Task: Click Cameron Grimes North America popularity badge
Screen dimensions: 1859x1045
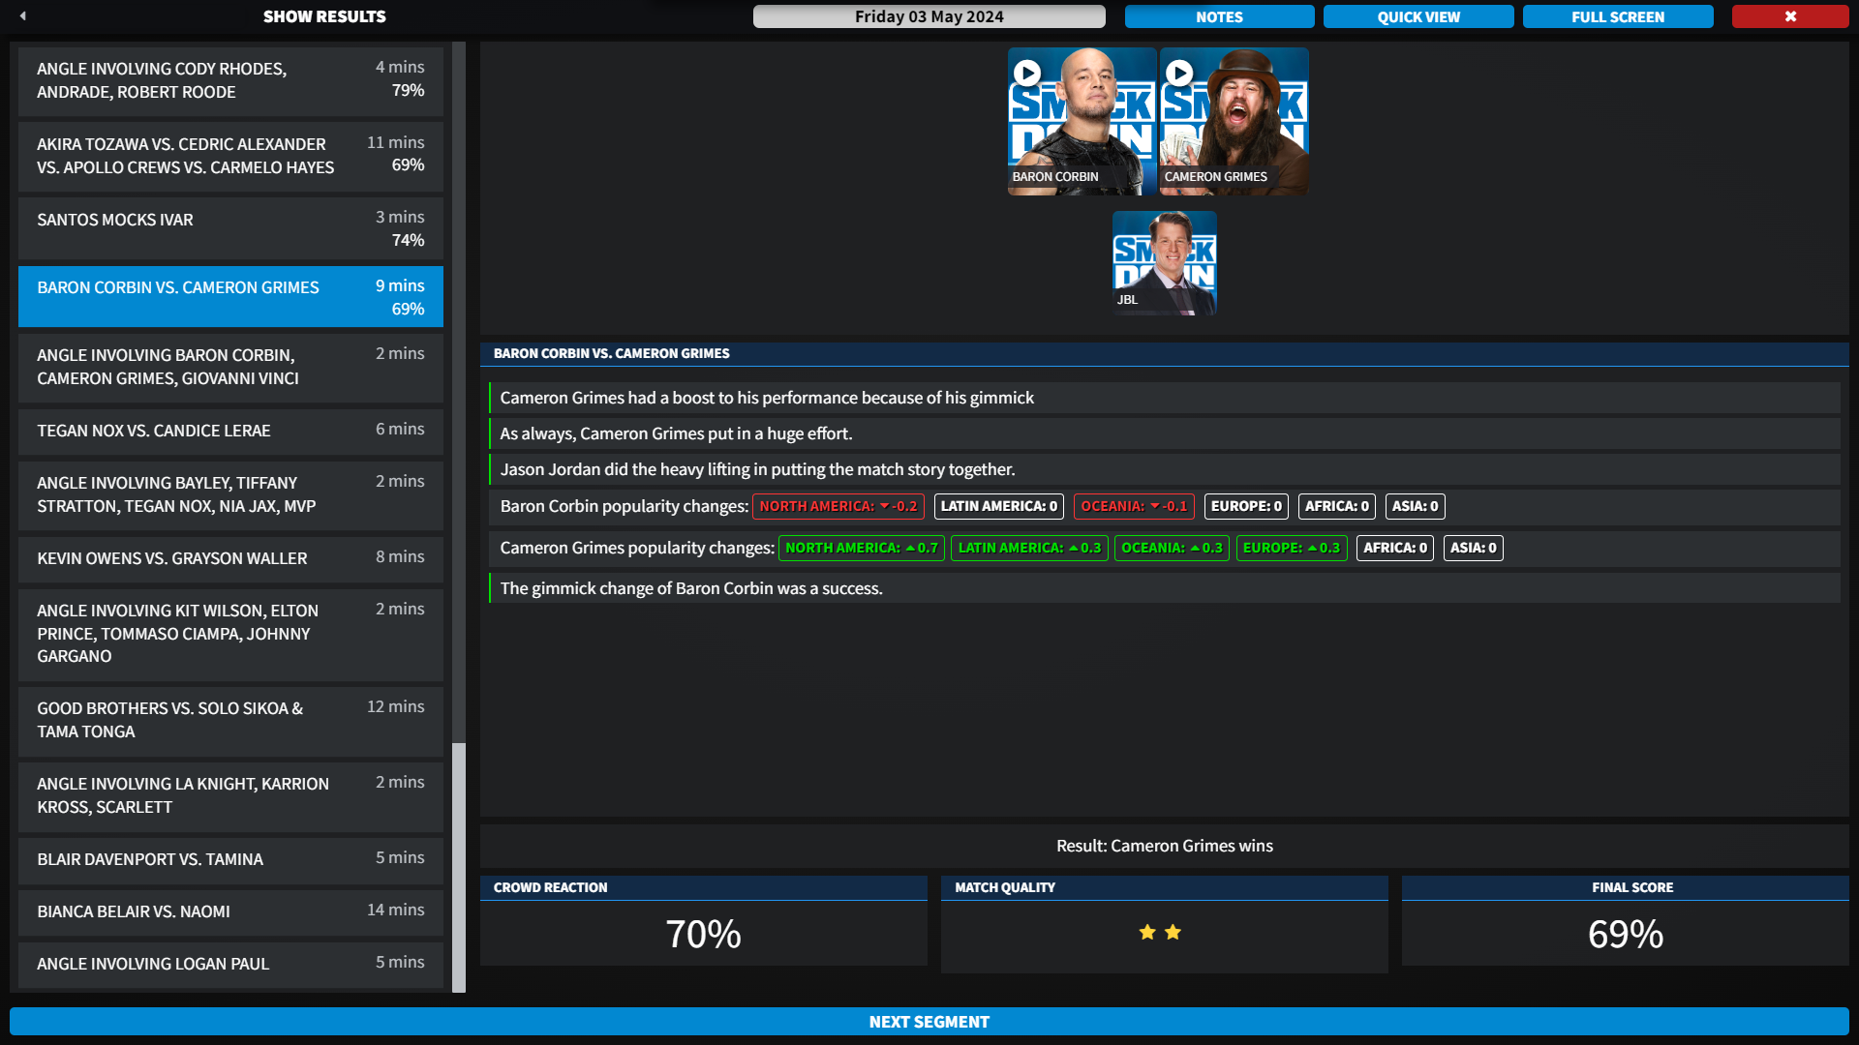Action: tap(861, 549)
